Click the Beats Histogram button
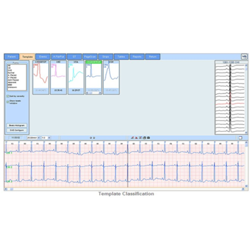 (x=16, y=125)
